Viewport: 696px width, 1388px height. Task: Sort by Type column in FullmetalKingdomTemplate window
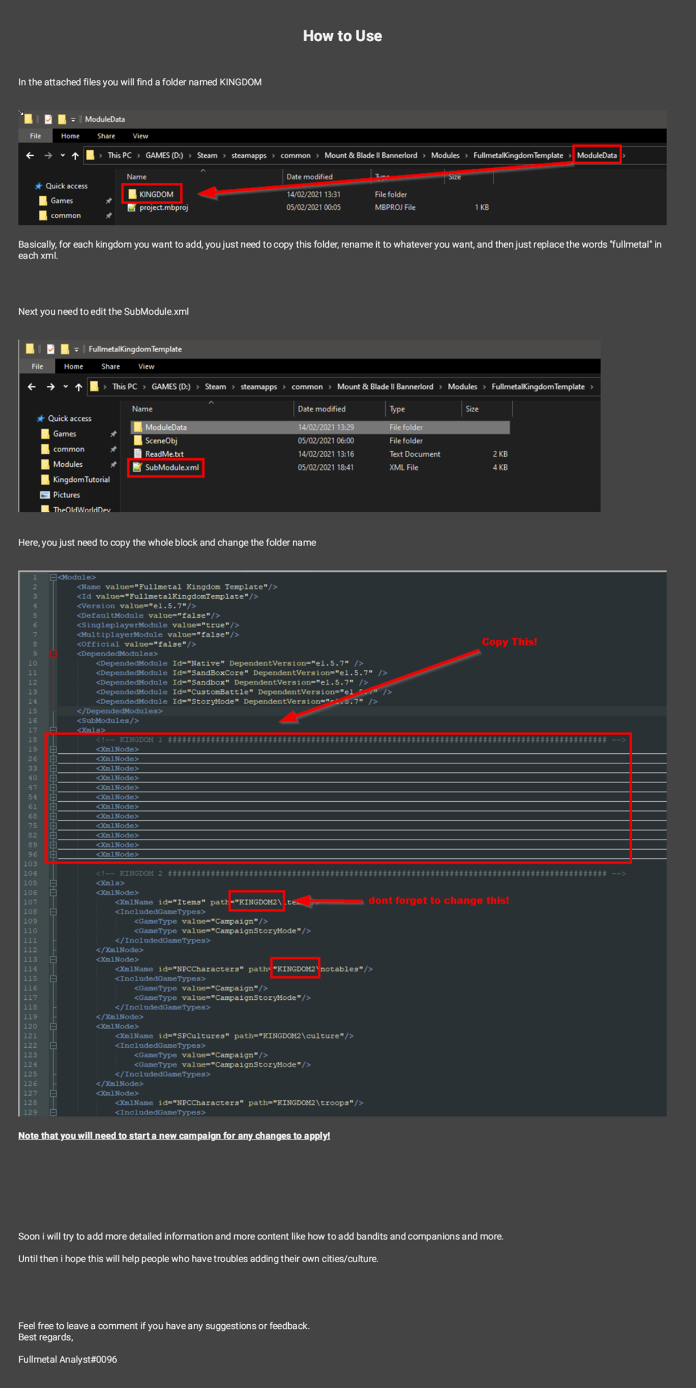pyautogui.click(x=397, y=409)
